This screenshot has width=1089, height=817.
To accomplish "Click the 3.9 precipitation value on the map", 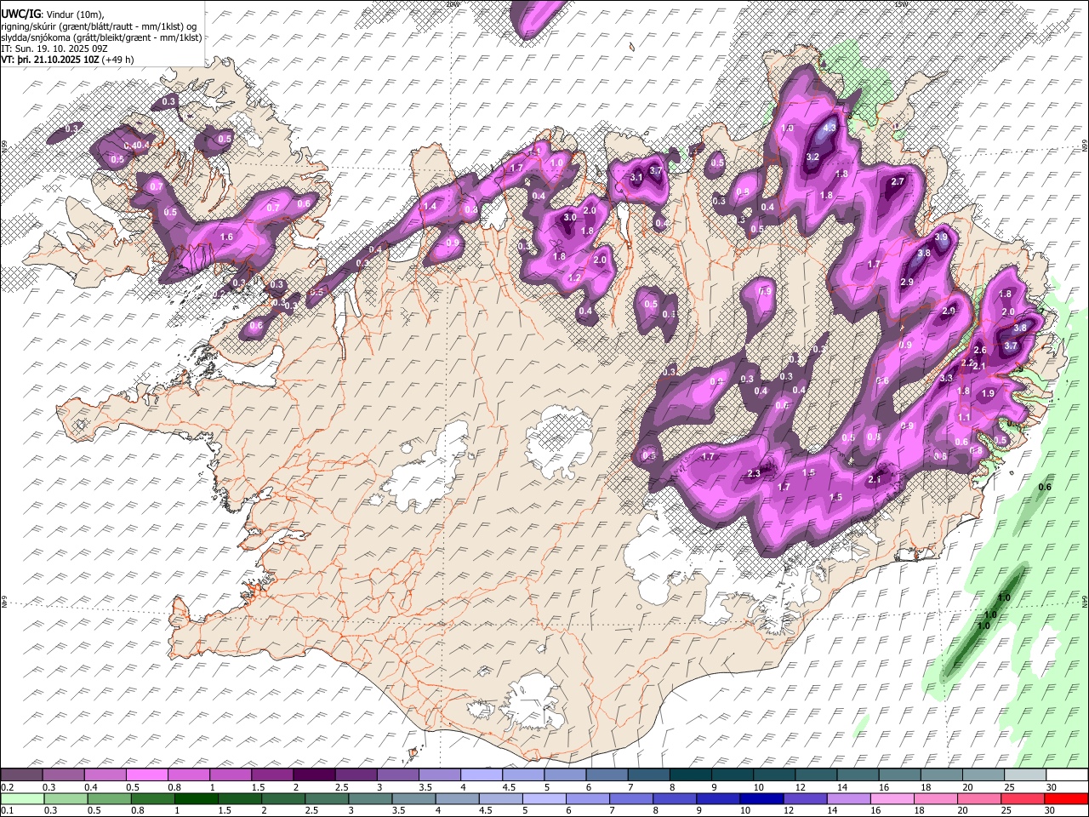I will click(941, 237).
